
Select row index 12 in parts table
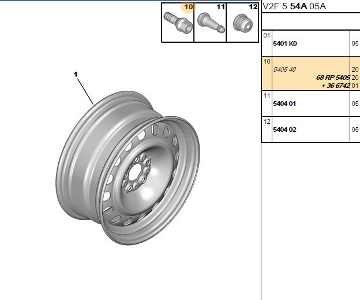pos(267,121)
